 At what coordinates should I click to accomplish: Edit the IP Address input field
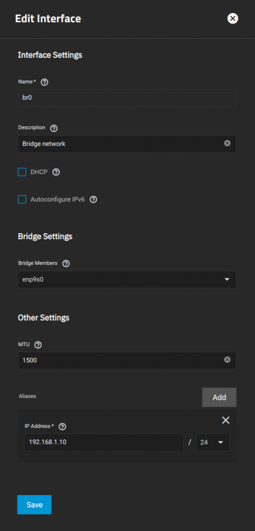click(x=104, y=442)
